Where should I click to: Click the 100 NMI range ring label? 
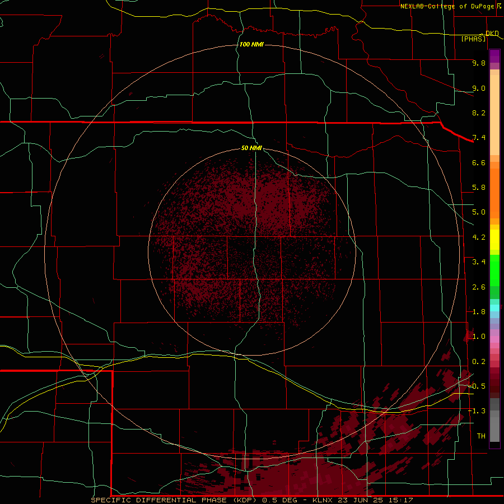[251, 44]
